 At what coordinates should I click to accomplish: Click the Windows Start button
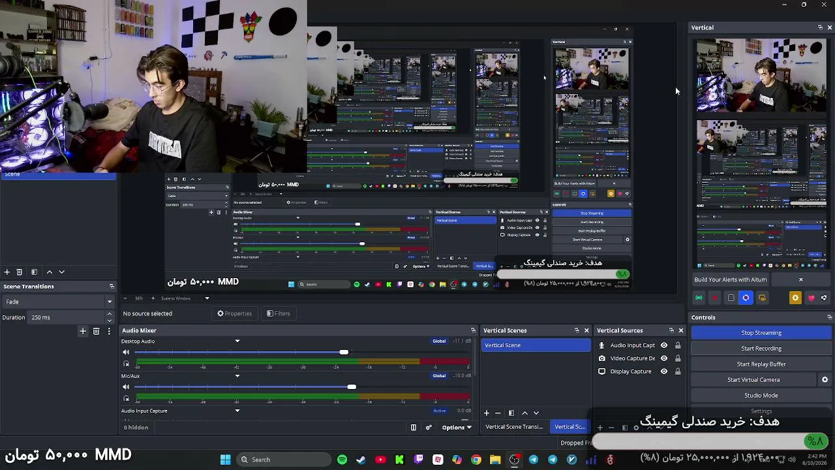[225, 460]
